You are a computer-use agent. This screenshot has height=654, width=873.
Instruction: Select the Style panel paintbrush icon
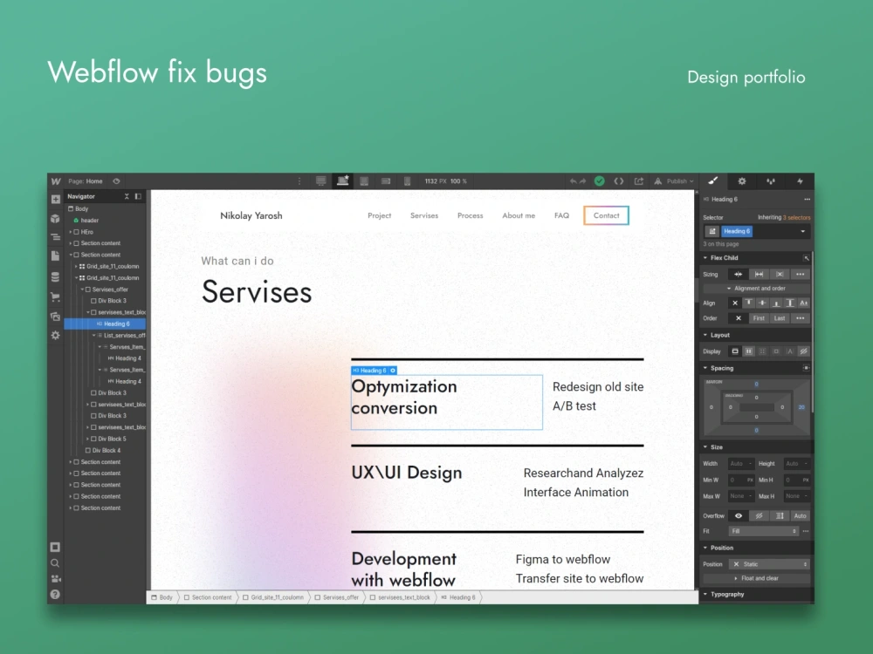click(x=711, y=181)
